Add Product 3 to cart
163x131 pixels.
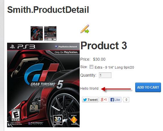148,87
